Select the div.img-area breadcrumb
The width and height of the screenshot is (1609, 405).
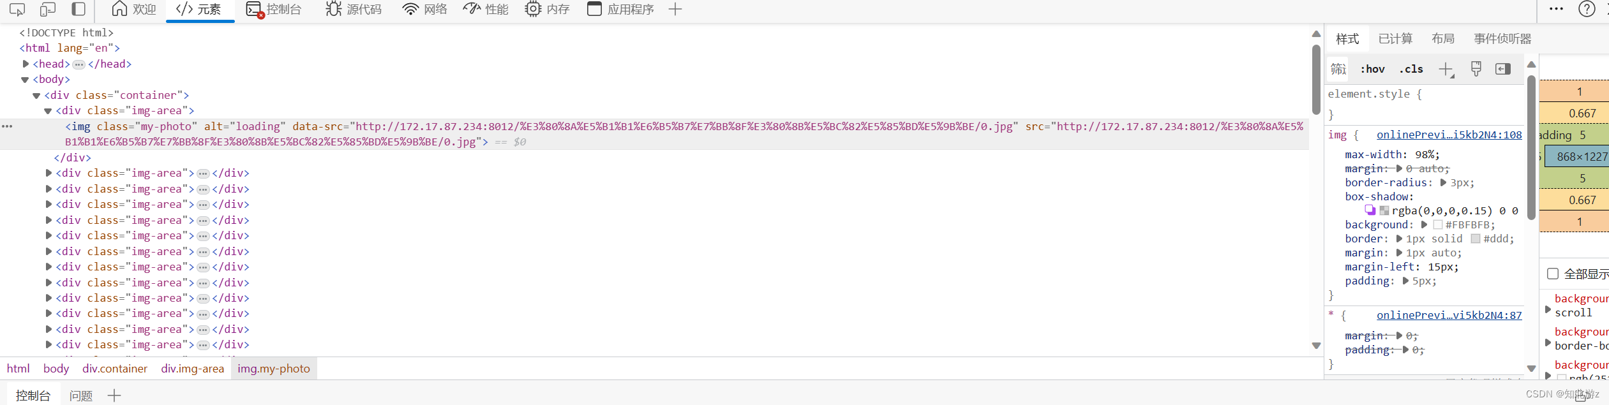[193, 369]
